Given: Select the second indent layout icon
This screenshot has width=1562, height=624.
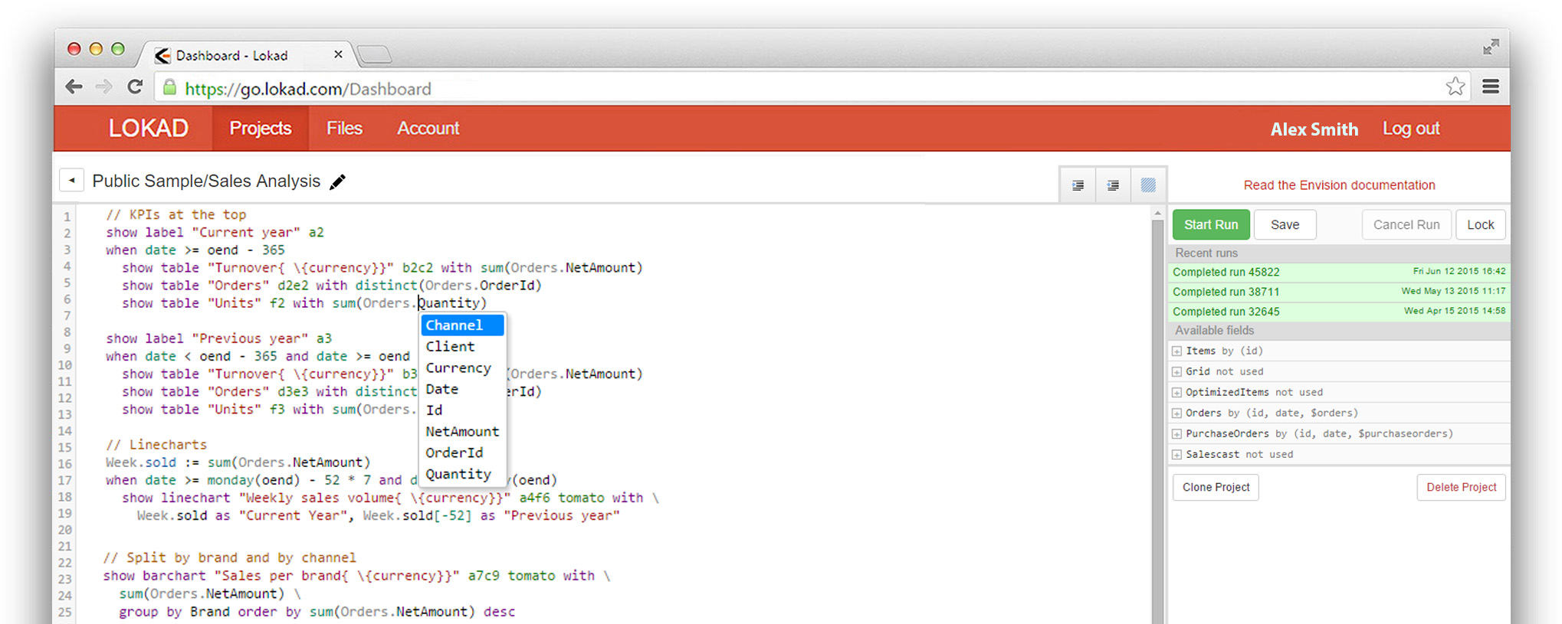Looking at the screenshot, I should 1113,185.
